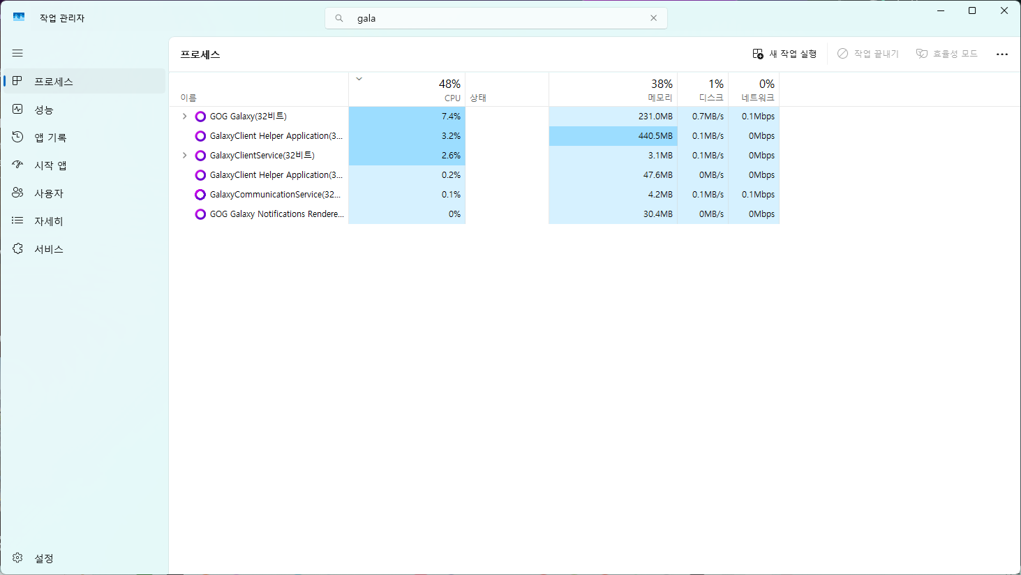Image resolution: width=1021 pixels, height=575 pixels.
Task: Sort by 상태 column header
Action: (x=507, y=90)
